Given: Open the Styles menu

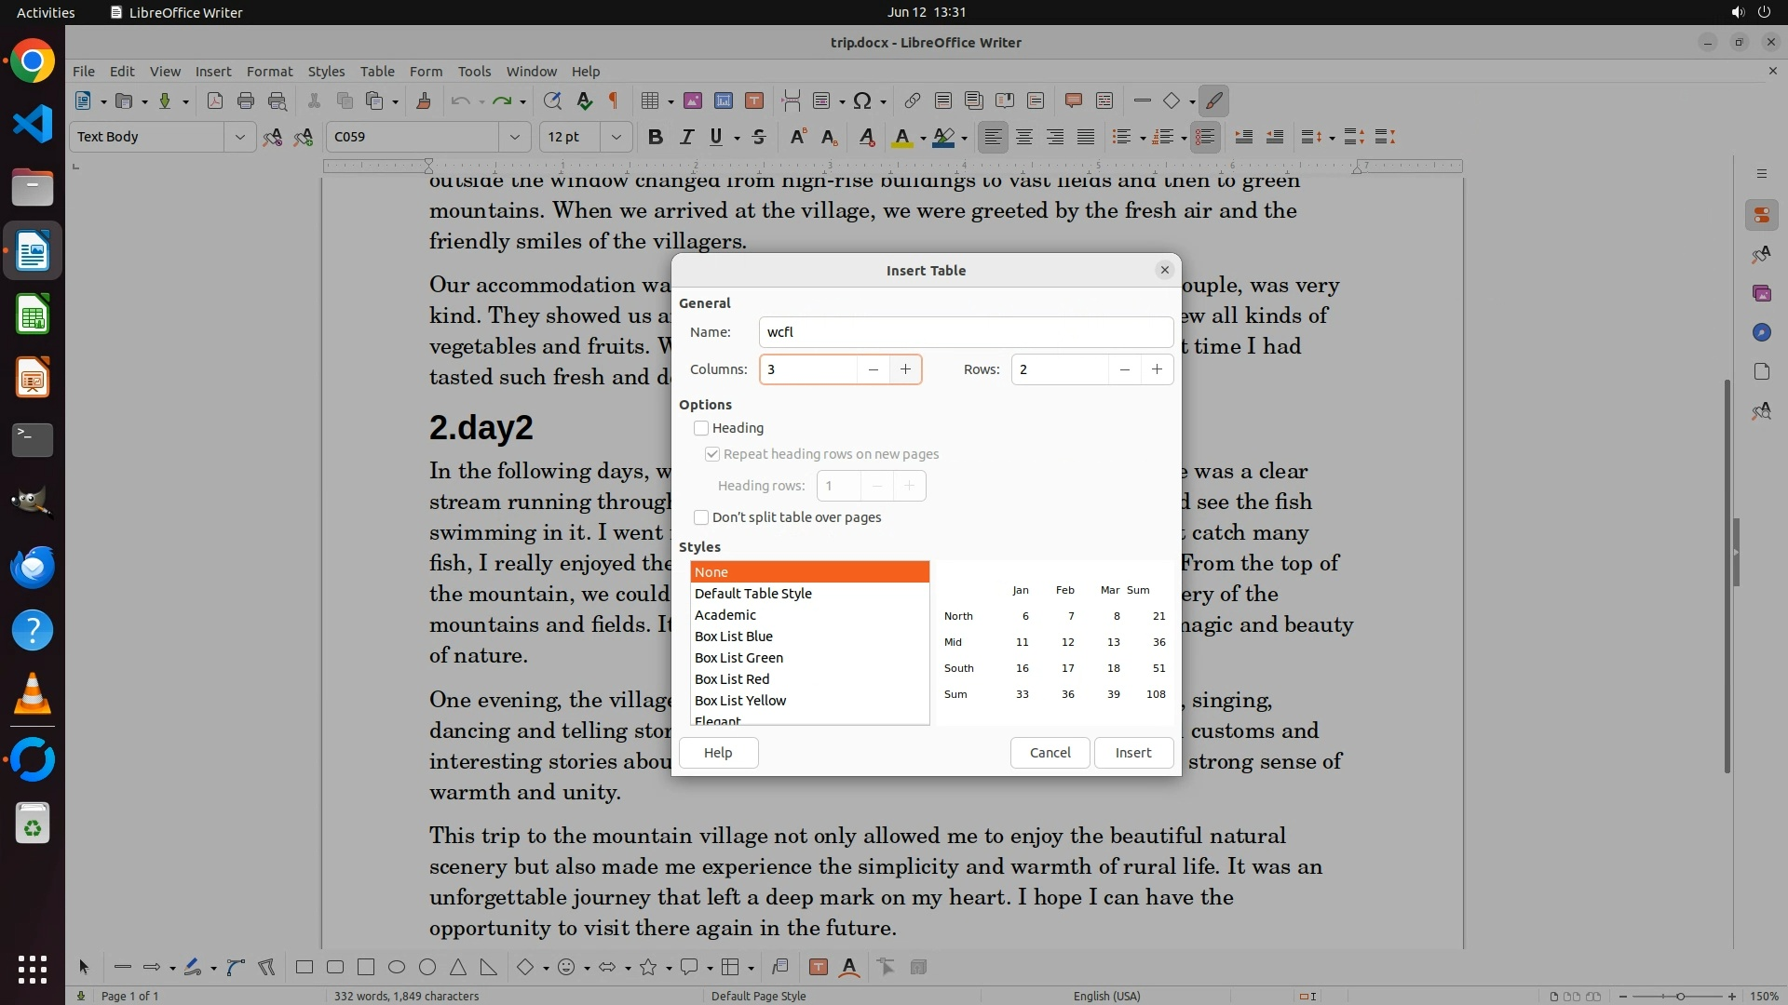Looking at the screenshot, I should (x=326, y=71).
